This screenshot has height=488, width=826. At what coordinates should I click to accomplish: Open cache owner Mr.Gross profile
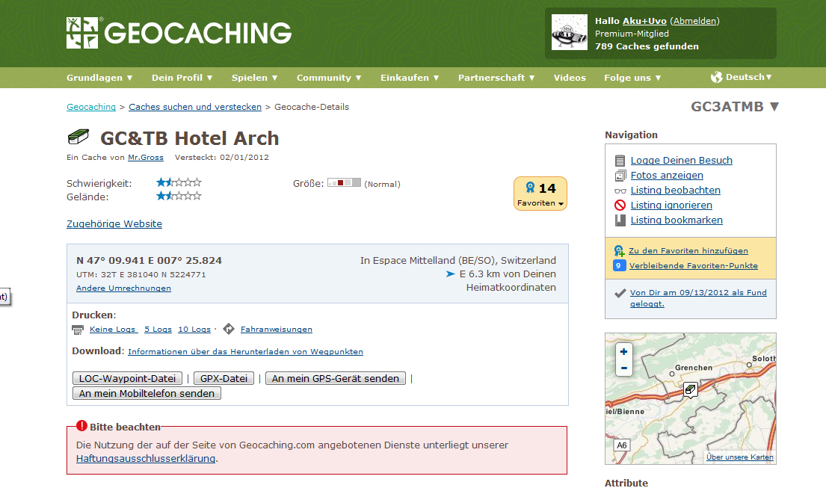(146, 158)
